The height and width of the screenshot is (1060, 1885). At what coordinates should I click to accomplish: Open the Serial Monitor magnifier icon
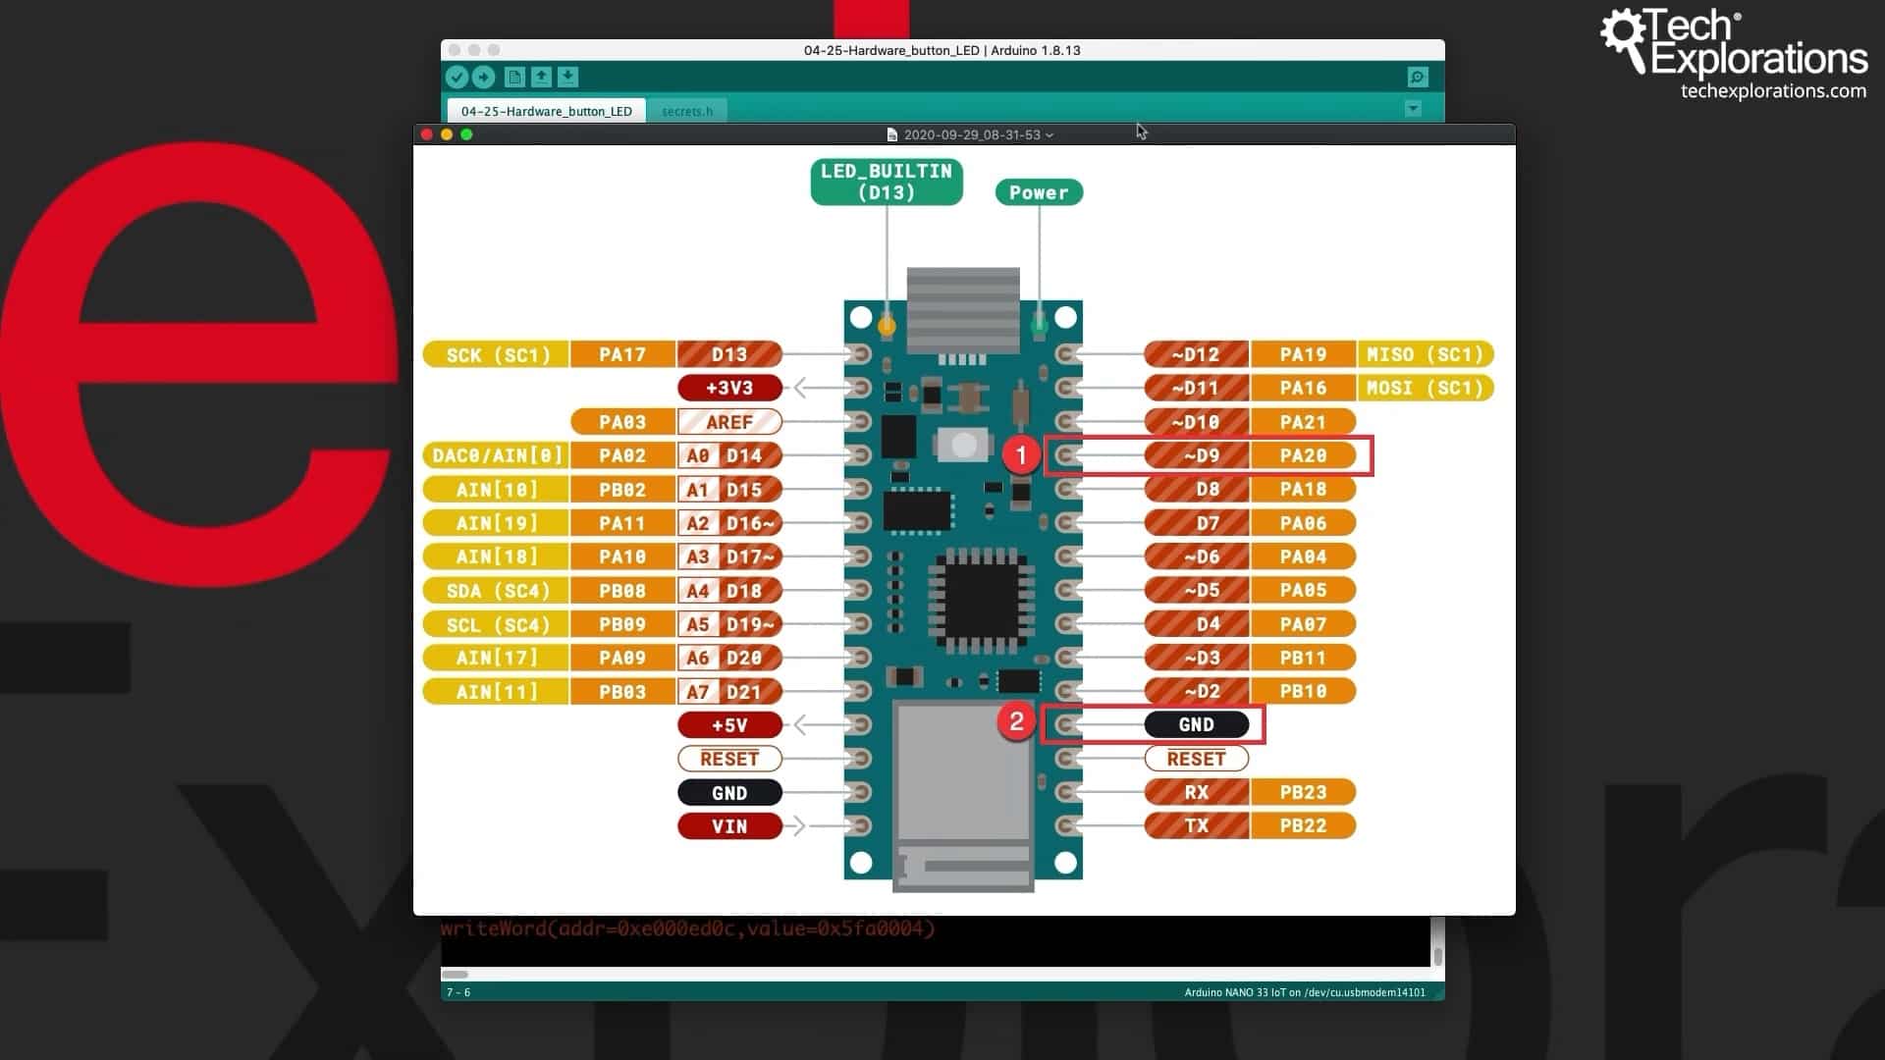(x=1417, y=77)
